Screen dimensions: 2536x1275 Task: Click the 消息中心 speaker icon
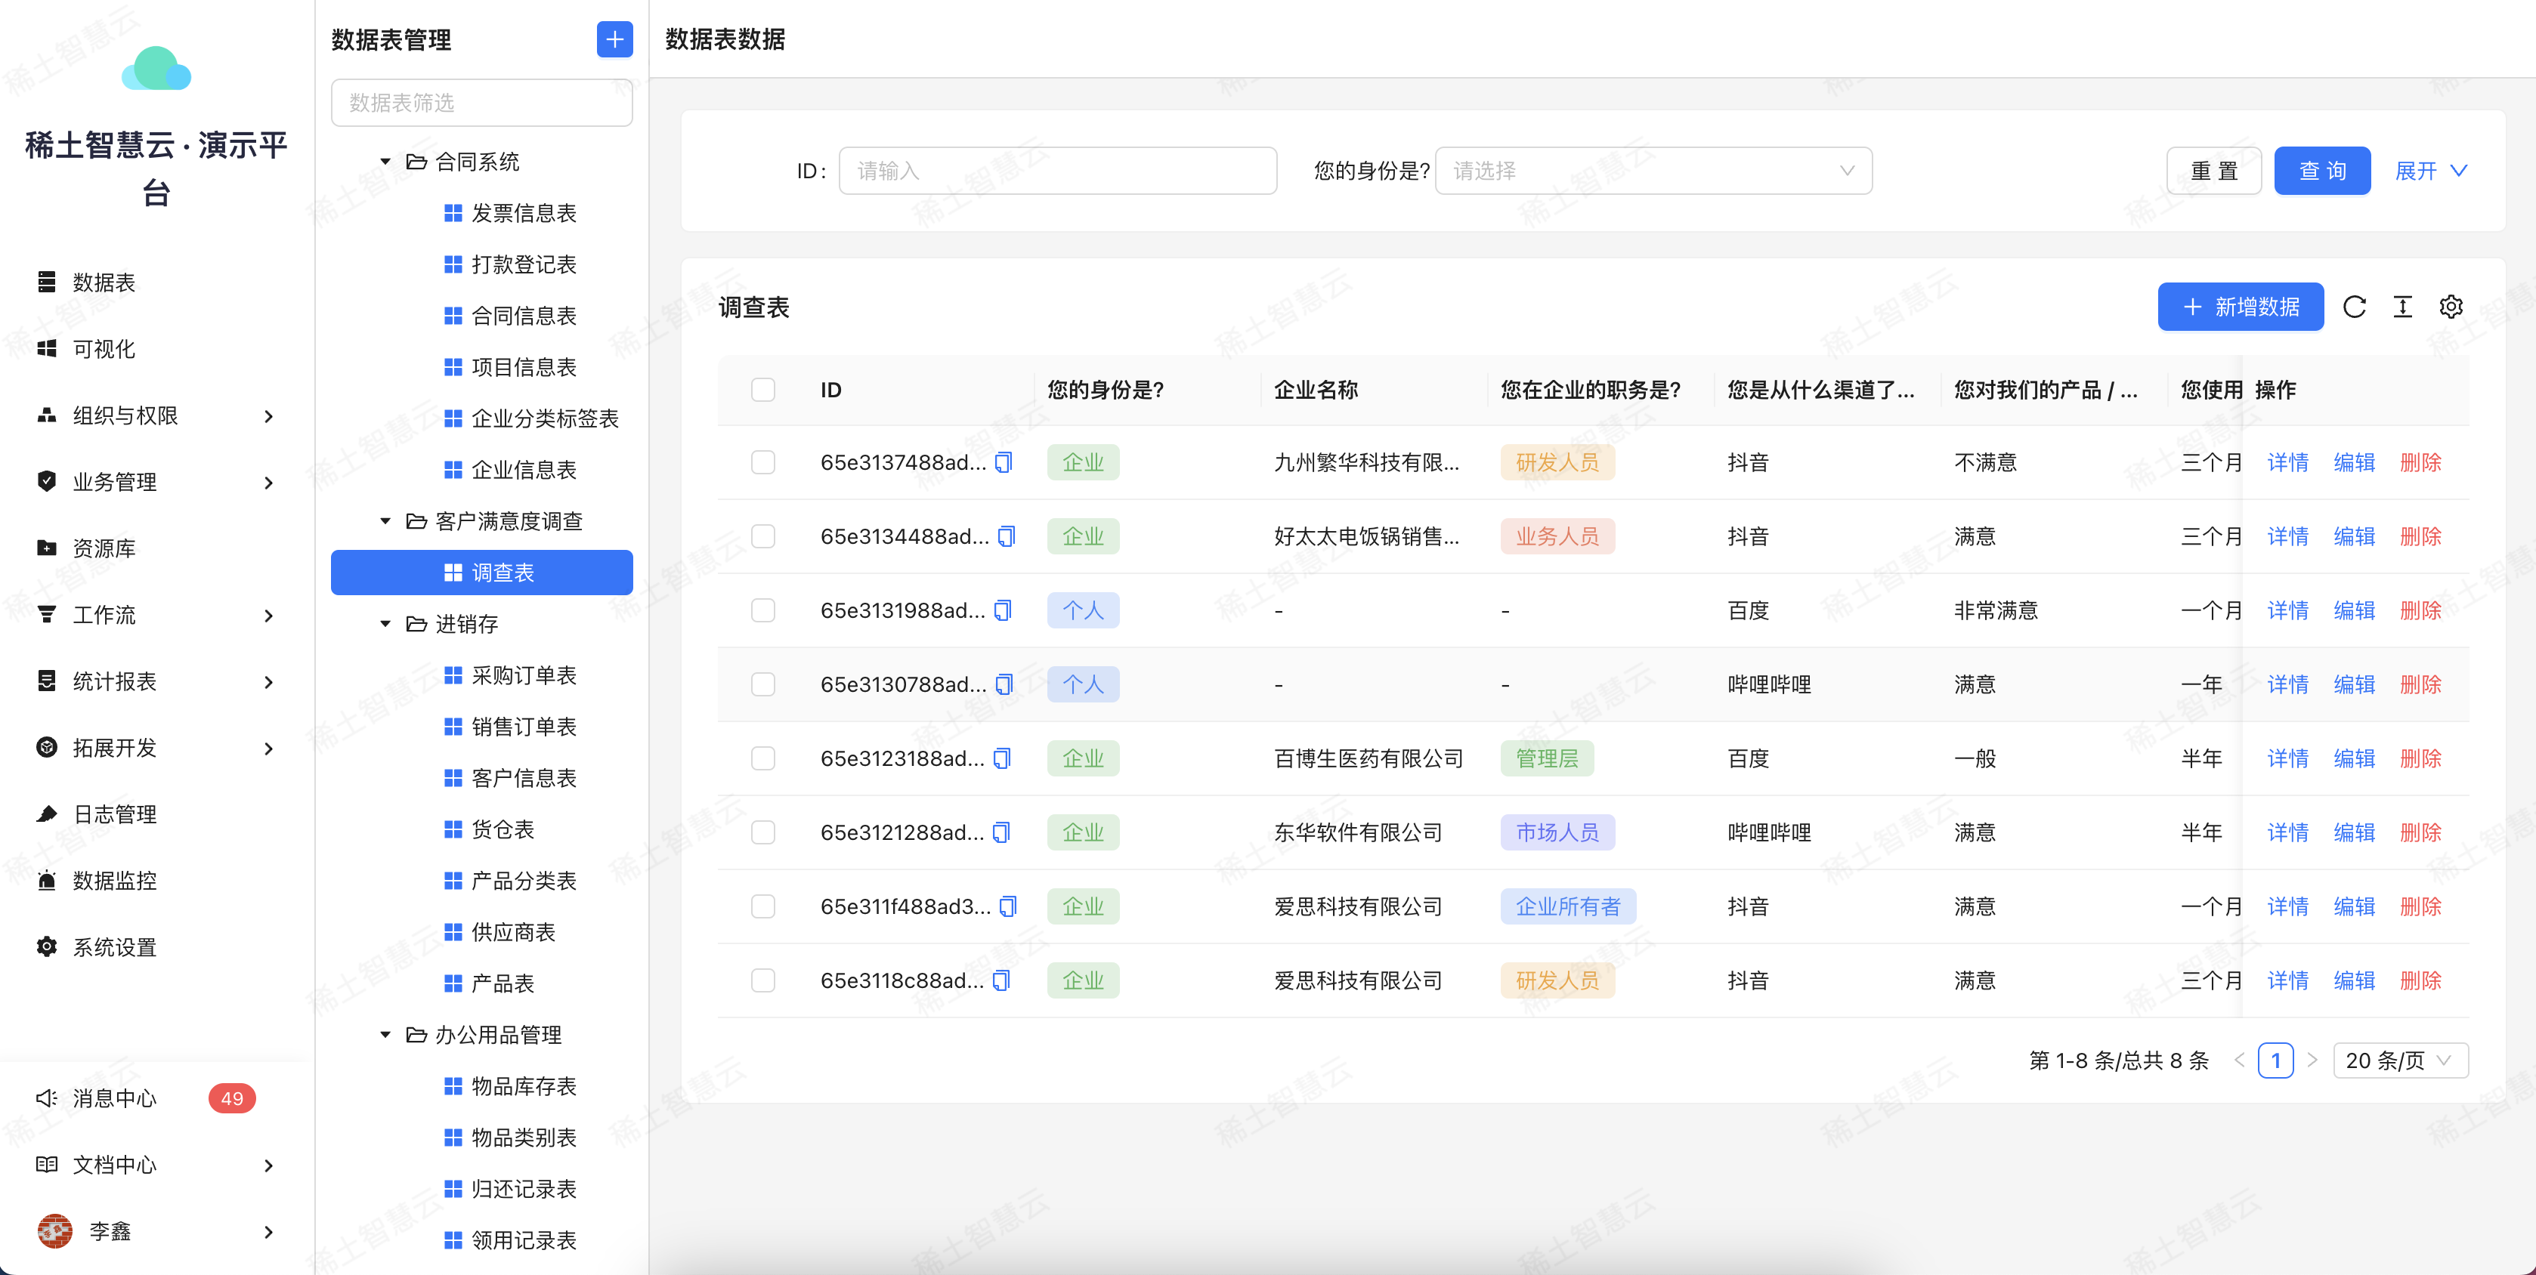46,1098
